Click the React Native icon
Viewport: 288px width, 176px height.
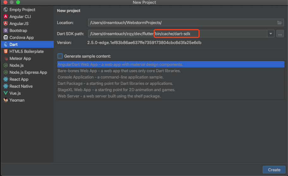[x=5, y=86]
